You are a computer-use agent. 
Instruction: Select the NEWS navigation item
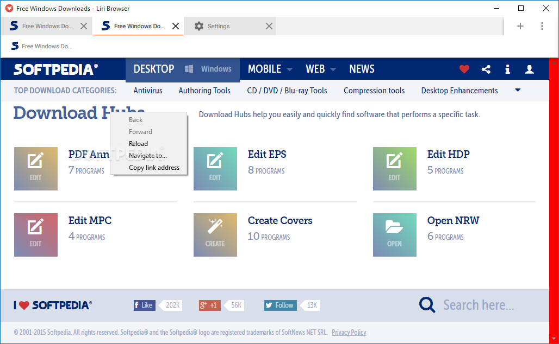coord(362,69)
